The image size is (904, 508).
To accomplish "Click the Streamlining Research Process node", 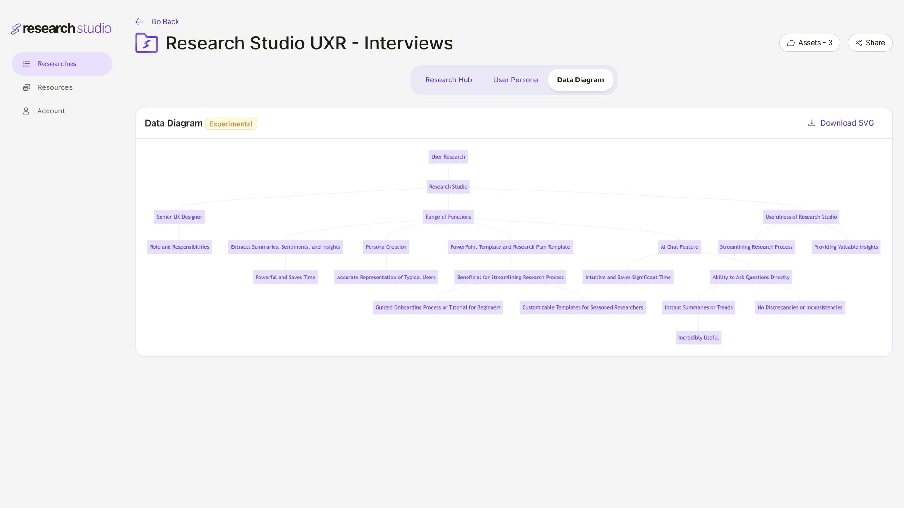I will (756, 247).
